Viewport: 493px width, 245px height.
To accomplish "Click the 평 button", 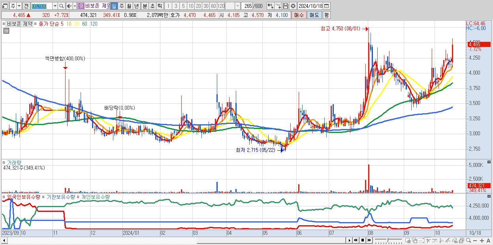I will click(326, 15).
